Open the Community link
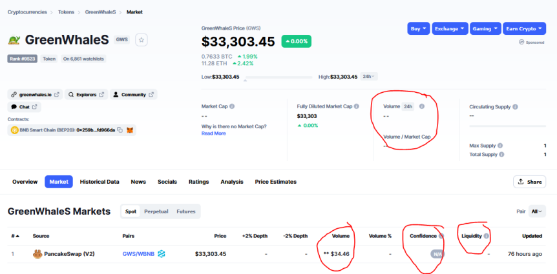 coord(134,95)
